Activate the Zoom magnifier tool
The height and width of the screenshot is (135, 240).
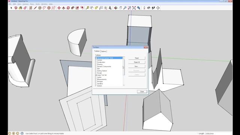click(x=125, y=8)
